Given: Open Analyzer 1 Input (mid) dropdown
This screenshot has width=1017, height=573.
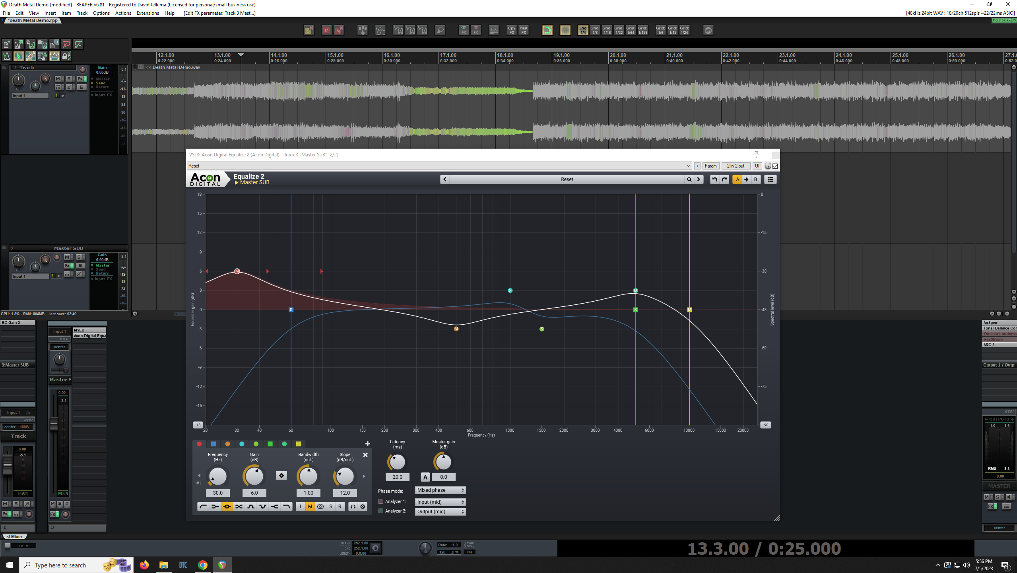Looking at the screenshot, I should [x=440, y=502].
